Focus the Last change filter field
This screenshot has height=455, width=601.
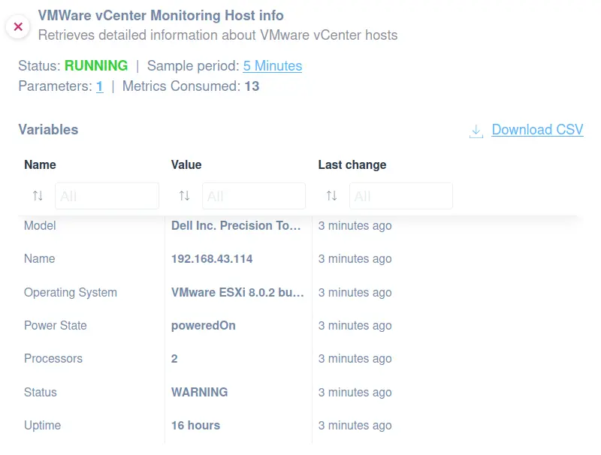[401, 196]
